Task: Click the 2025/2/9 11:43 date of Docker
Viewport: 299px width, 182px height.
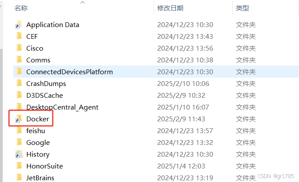Action: tap(181, 119)
